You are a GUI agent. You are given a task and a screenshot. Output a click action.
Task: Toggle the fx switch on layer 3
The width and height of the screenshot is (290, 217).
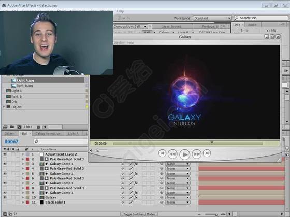[136, 164]
